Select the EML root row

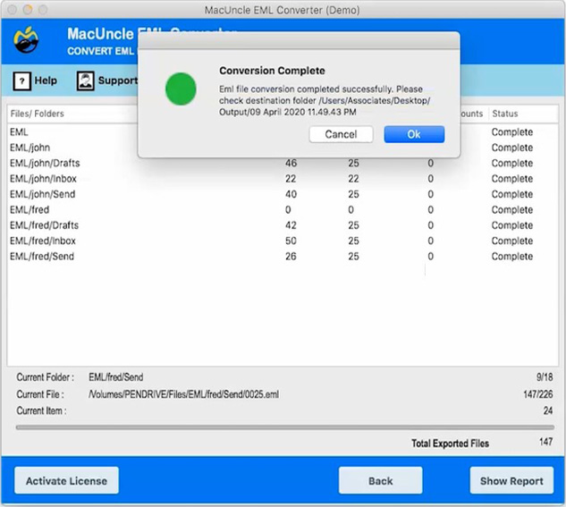[x=283, y=132]
